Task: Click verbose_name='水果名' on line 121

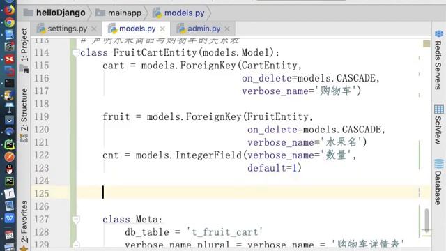Action: coord(305,142)
